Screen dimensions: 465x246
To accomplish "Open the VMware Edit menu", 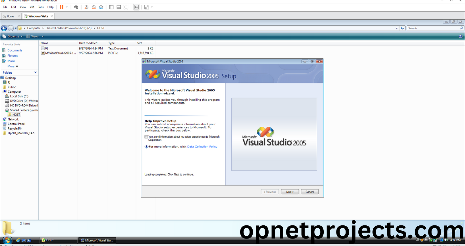I will point(13,7).
